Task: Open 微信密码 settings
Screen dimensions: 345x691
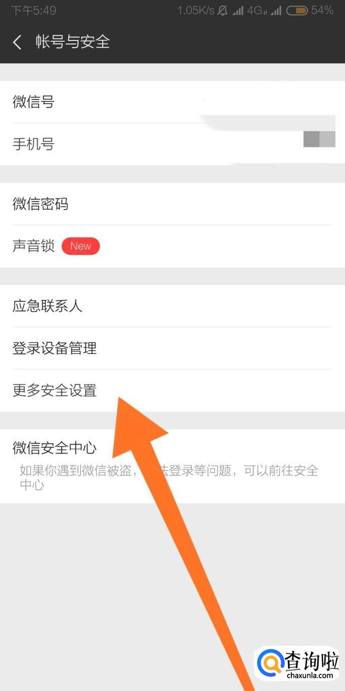Action: coord(172,204)
